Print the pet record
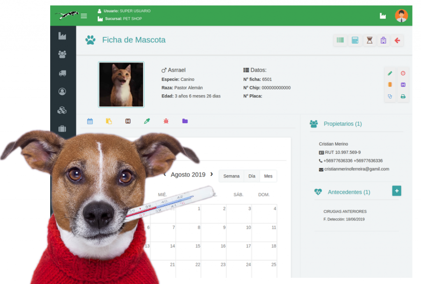The height and width of the screenshot is (284, 421). [403, 97]
